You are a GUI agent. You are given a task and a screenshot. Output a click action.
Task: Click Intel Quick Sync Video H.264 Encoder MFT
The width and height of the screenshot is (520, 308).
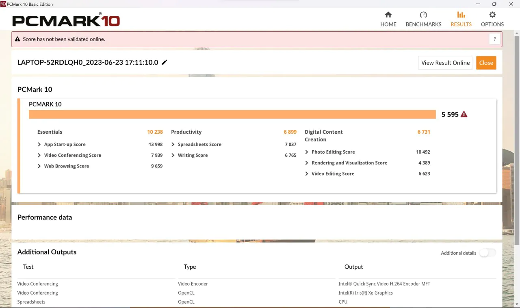[384, 284]
